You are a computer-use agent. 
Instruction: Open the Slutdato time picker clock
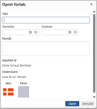(75, 32)
